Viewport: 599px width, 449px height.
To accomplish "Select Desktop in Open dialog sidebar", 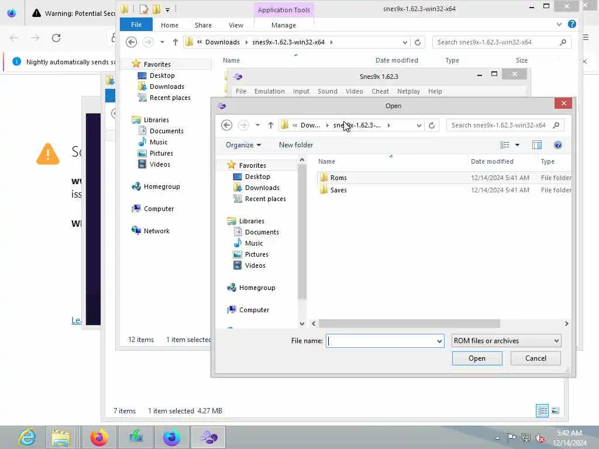I will tap(257, 177).
